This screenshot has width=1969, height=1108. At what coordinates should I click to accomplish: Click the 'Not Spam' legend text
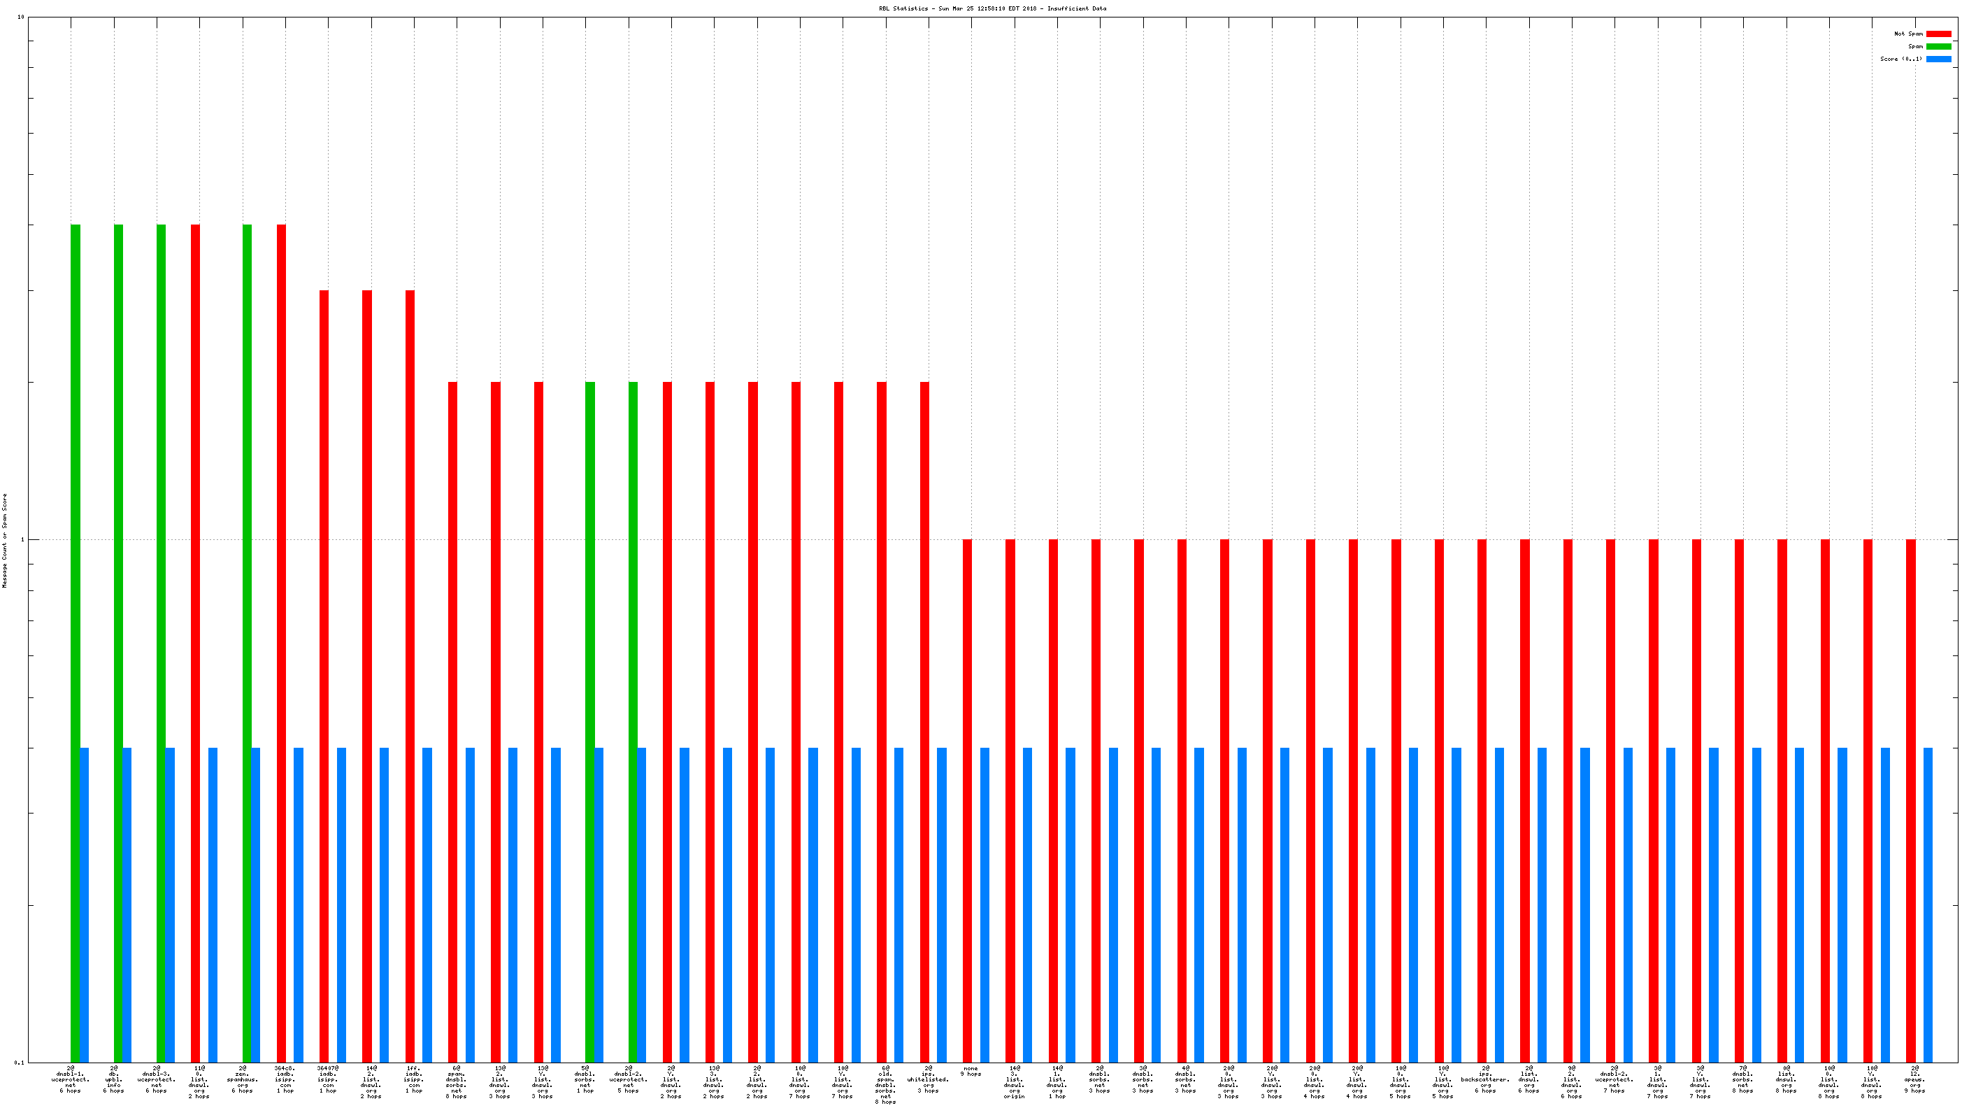coord(1908,34)
